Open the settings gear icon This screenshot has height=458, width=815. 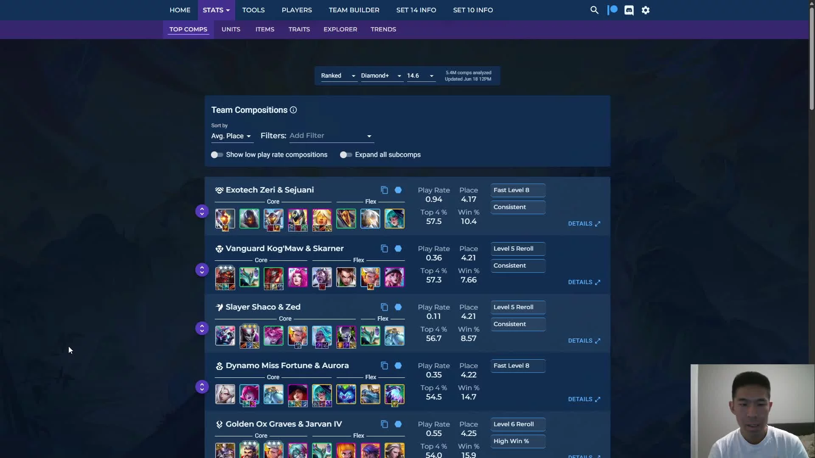[x=646, y=10]
